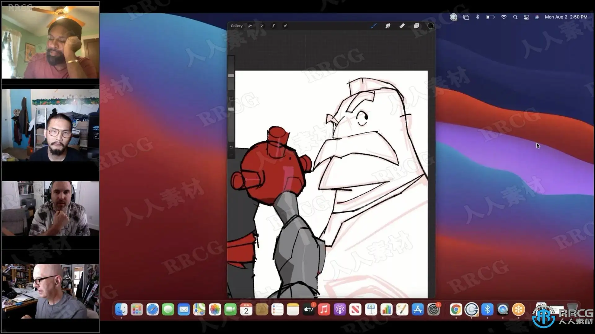
Task: Open the Adjustments magic wand menu
Action: (262, 26)
